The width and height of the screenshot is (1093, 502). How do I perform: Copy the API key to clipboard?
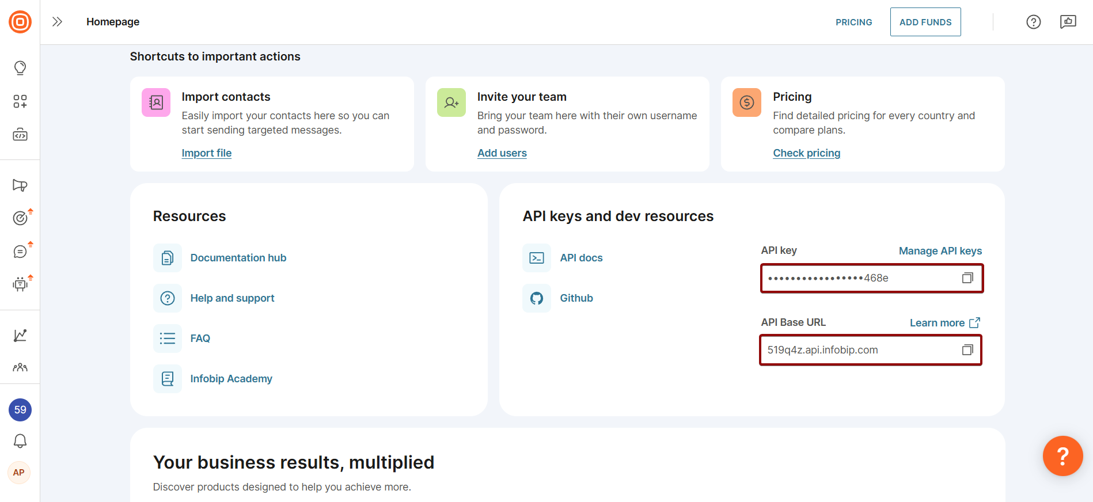pos(967,278)
